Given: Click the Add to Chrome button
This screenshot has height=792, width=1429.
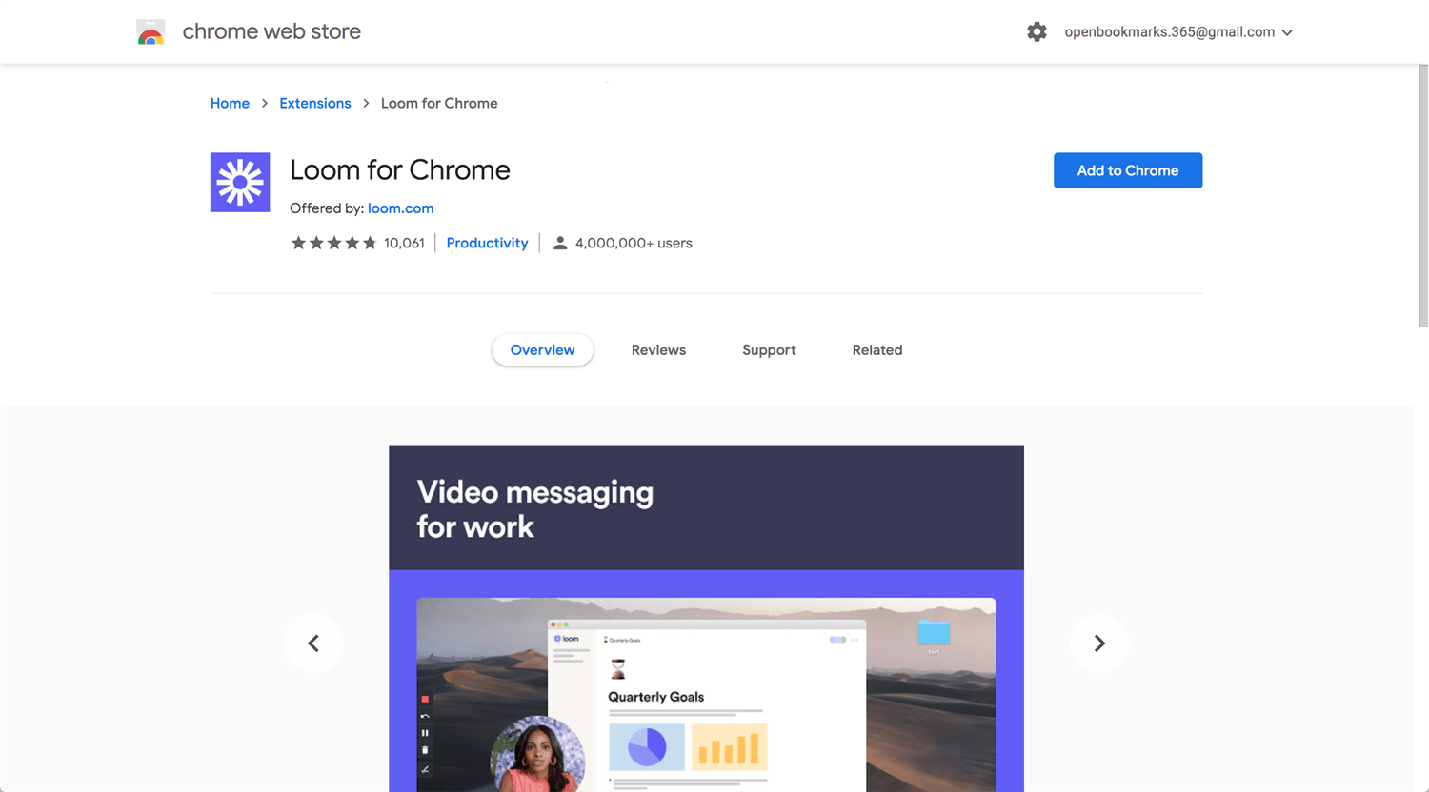Looking at the screenshot, I should [1128, 170].
